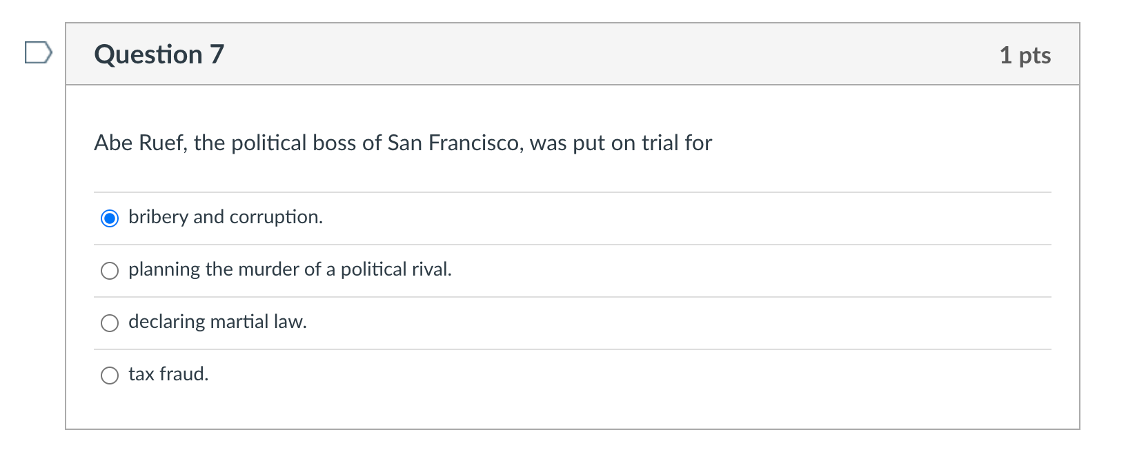The height and width of the screenshot is (452, 1126).
Task: Select the 'declaring martial law' radio button
Action: [x=110, y=322]
